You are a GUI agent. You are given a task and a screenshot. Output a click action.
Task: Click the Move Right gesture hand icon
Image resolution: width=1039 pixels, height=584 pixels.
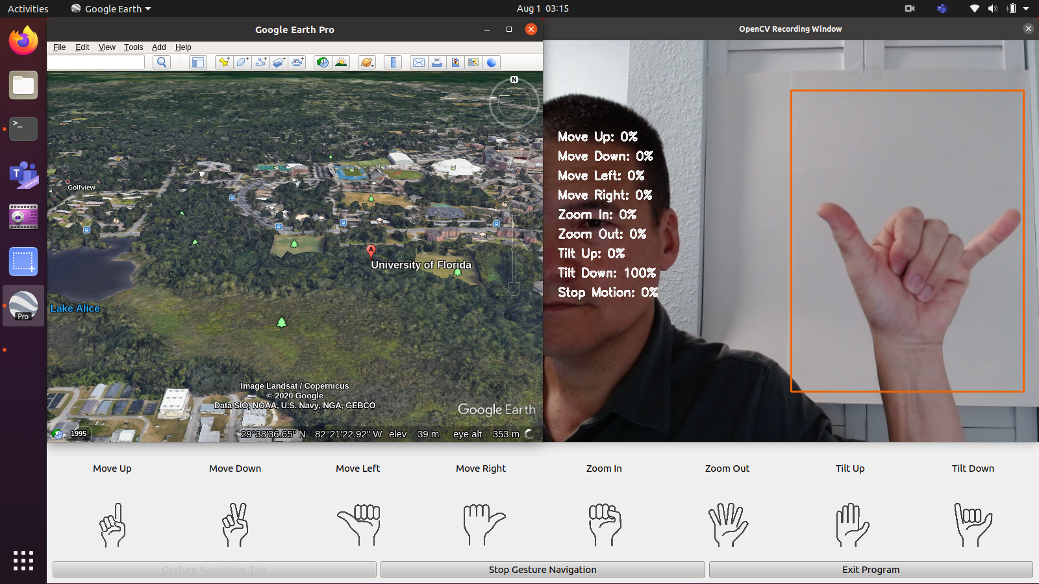coord(484,524)
